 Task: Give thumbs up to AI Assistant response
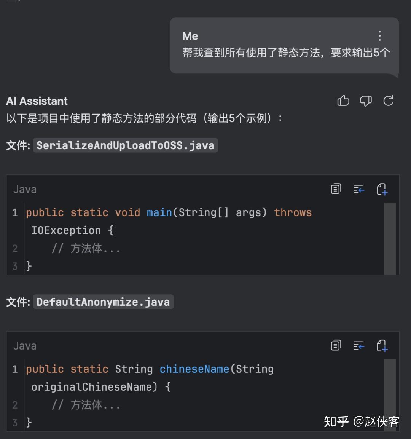coord(343,101)
